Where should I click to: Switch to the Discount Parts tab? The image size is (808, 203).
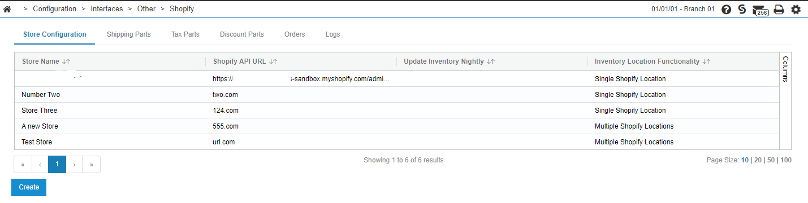[242, 34]
